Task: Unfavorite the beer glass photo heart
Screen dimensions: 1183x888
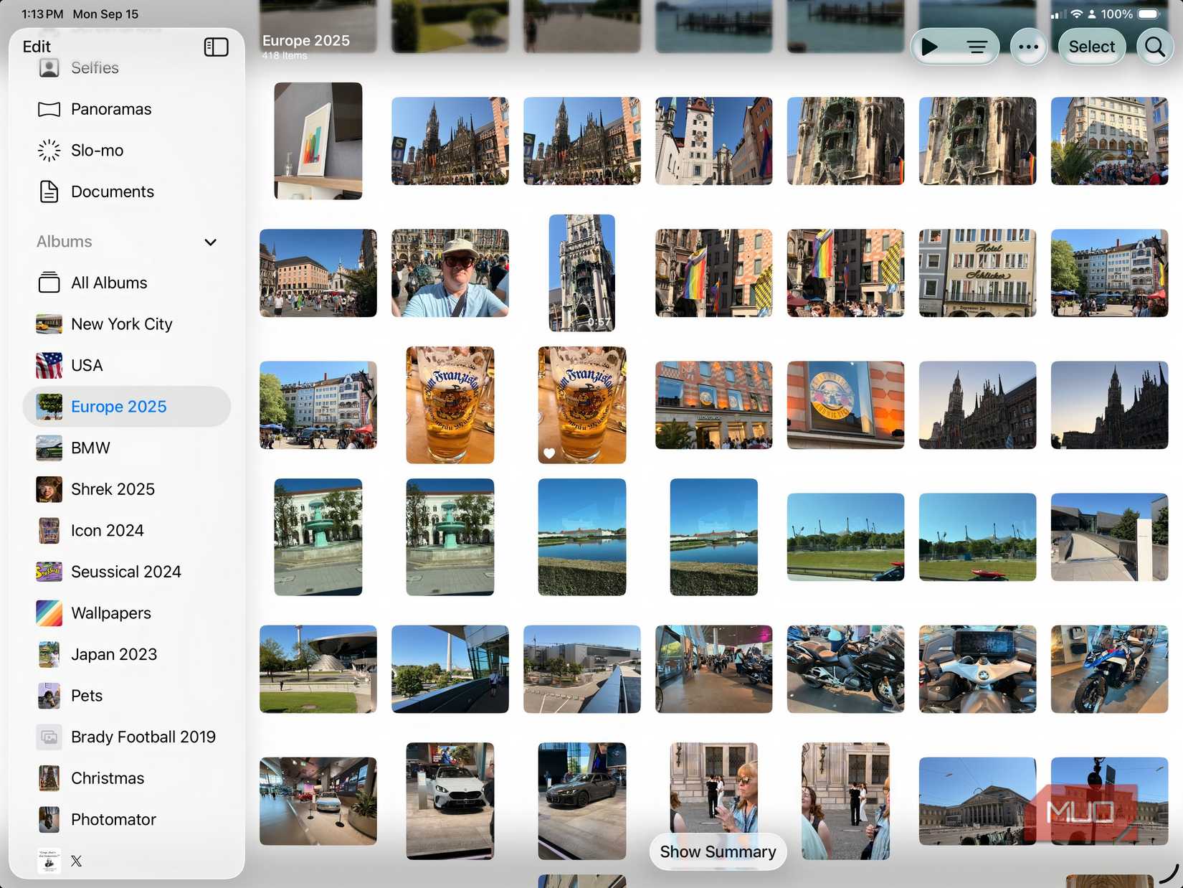Action: (x=548, y=453)
